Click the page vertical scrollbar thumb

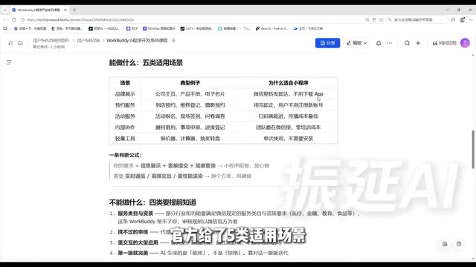(473, 150)
